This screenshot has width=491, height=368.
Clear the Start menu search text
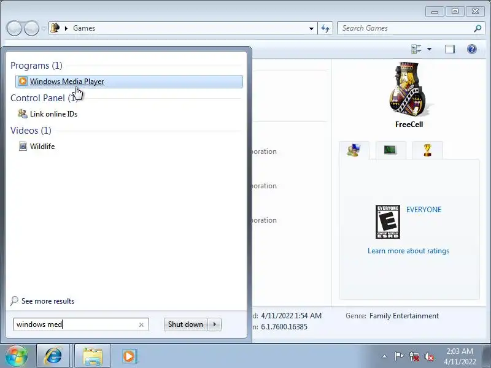[141, 325]
